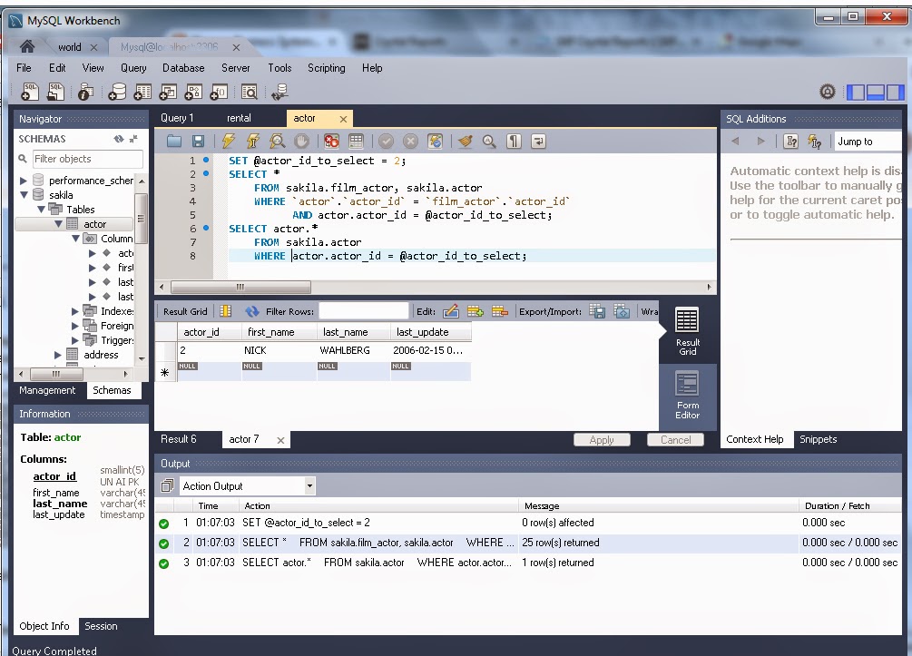Expand the Triggers folder
Screen dimensions: 912x656
(75, 340)
